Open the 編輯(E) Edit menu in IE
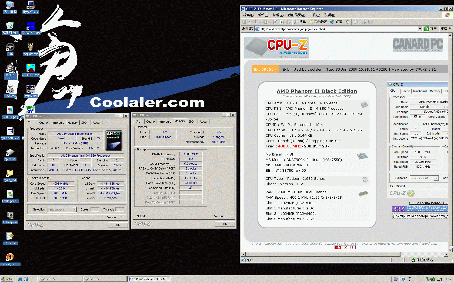Viewport: 454px width, 283px height. click(263, 15)
